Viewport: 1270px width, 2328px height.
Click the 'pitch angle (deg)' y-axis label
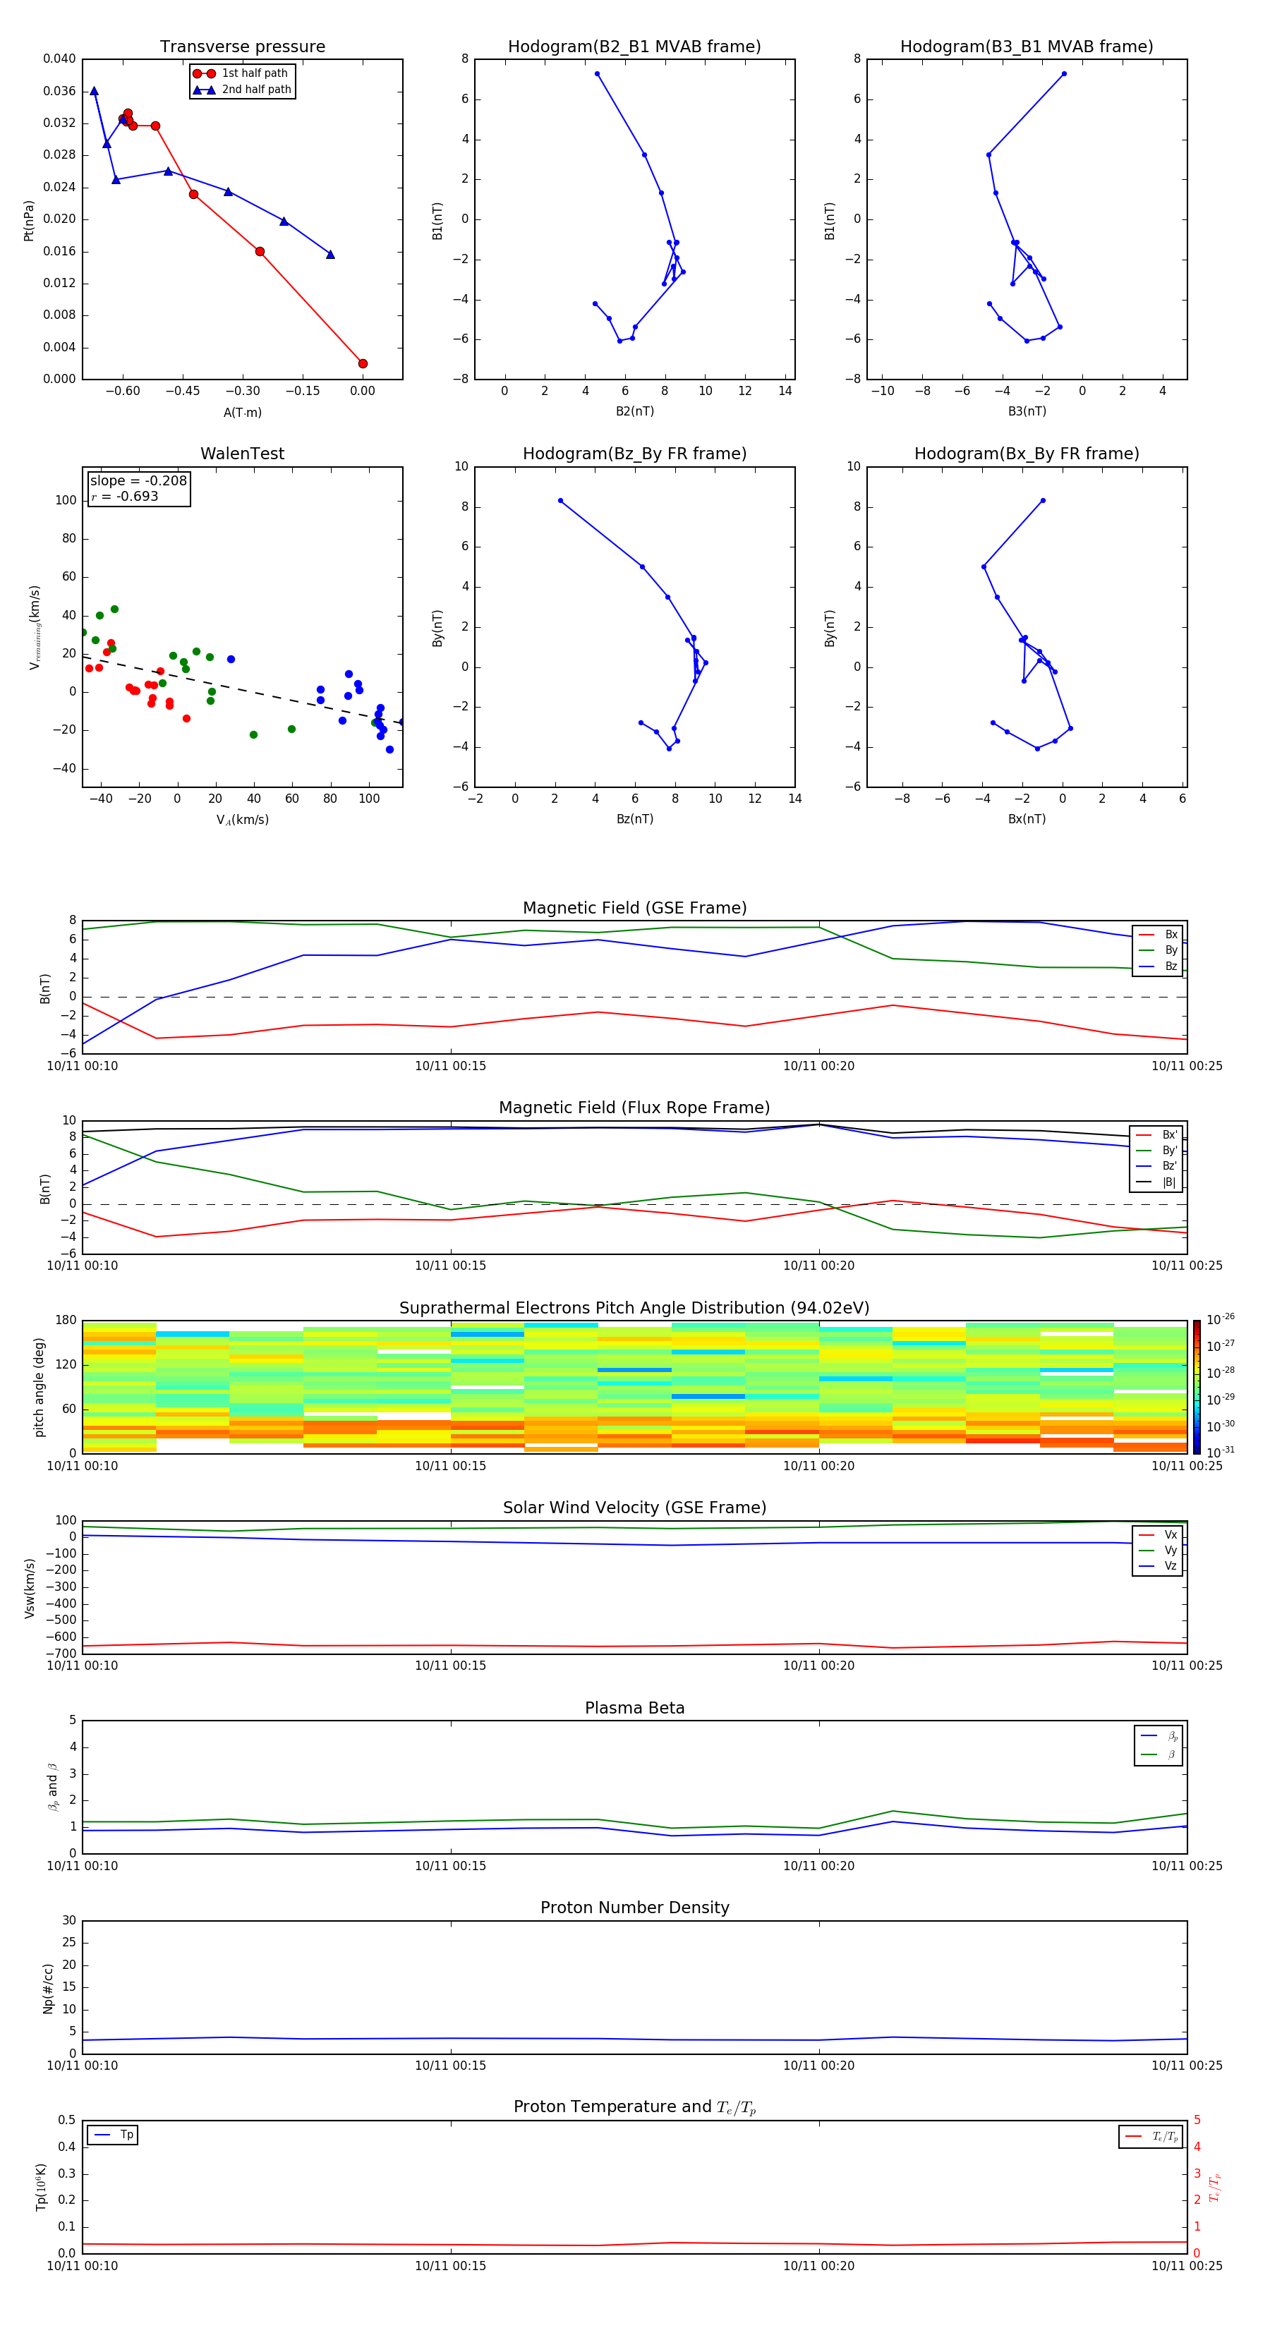point(39,1387)
